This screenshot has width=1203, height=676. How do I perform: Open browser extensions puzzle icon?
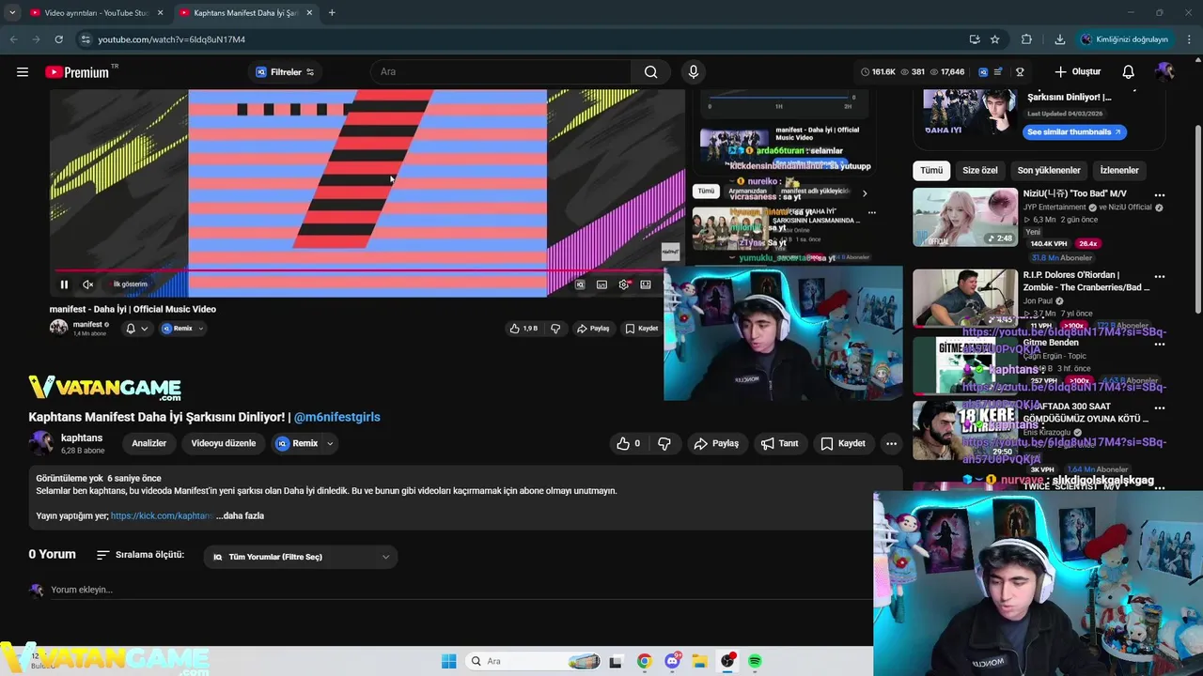point(1026,39)
